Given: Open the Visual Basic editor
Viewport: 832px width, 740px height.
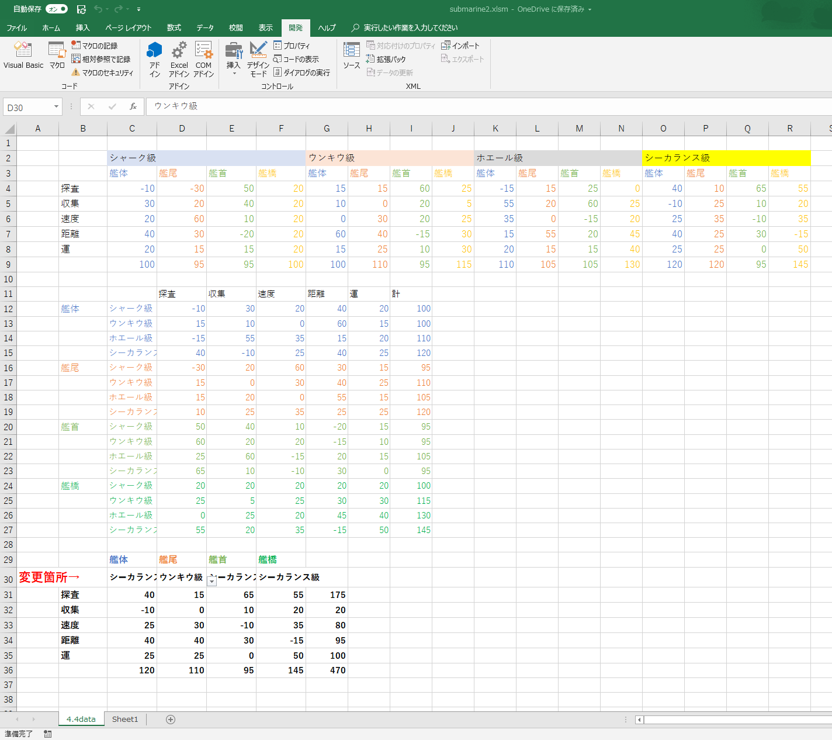Looking at the screenshot, I should click(x=23, y=56).
